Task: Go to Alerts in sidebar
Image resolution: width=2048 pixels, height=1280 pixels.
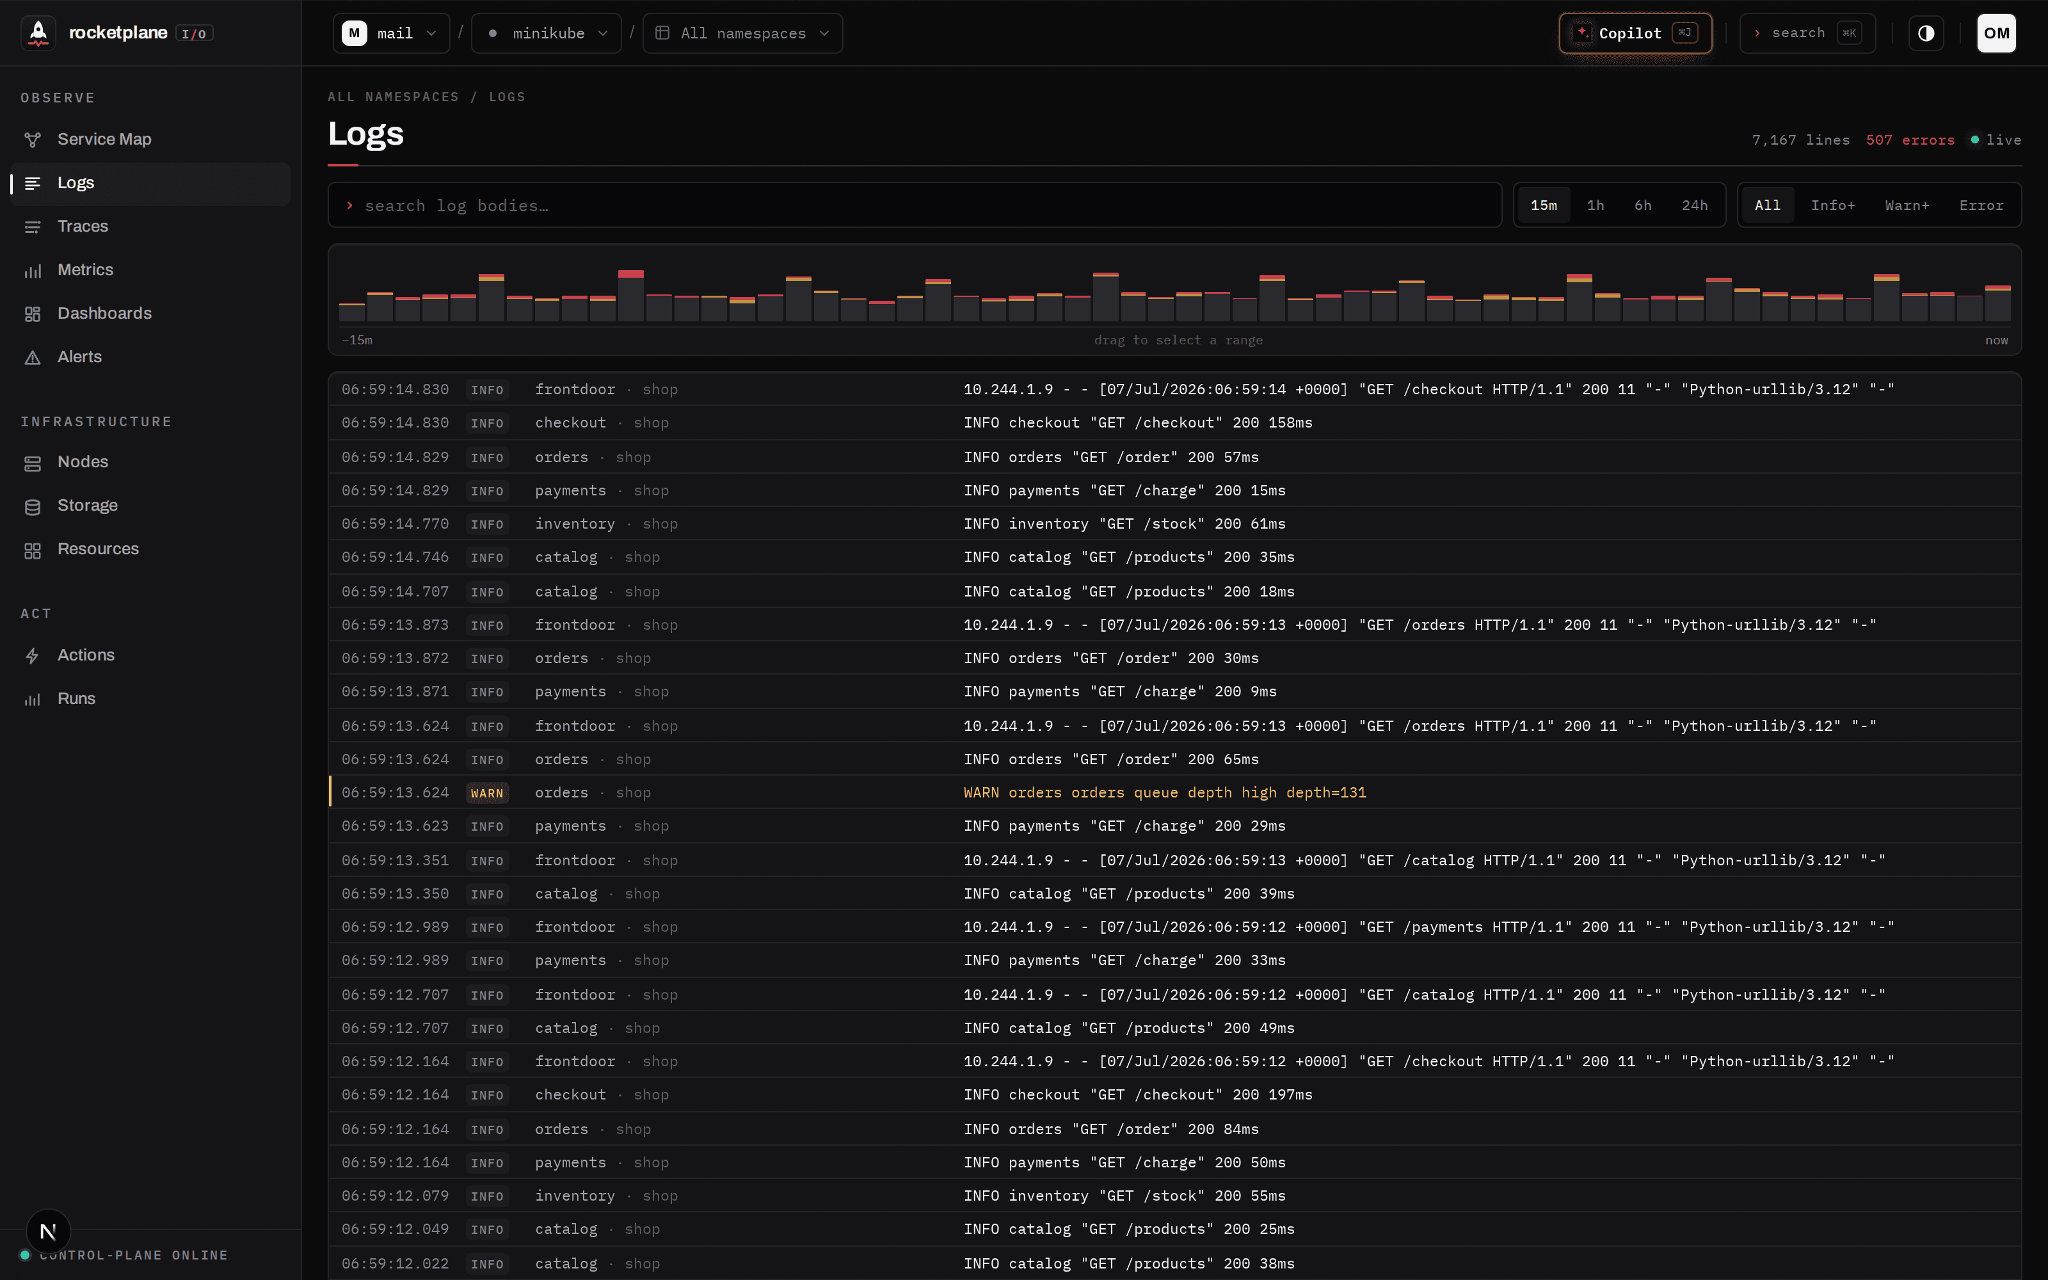Action: (150, 356)
